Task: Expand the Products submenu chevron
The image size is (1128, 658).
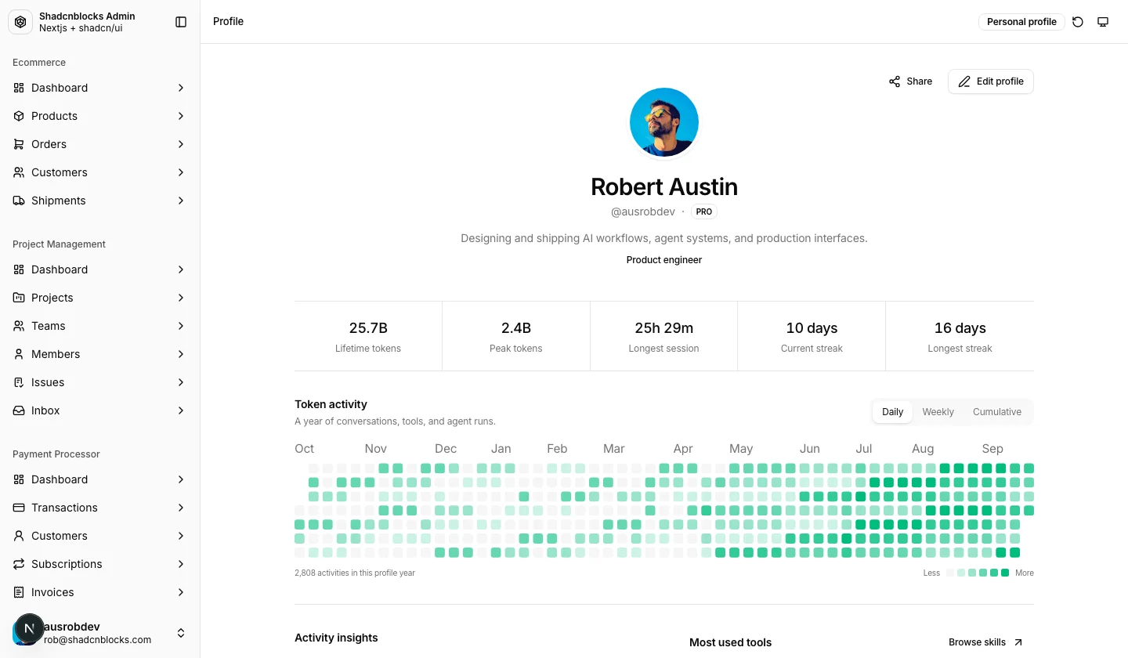Action: tap(181, 116)
